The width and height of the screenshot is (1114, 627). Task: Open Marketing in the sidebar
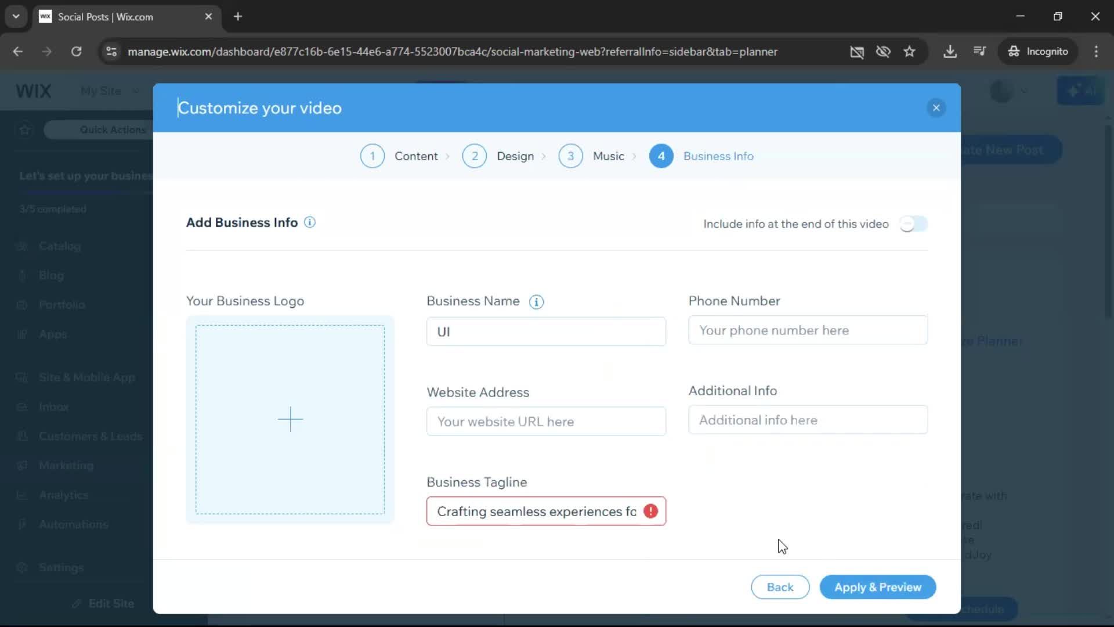(66, 466)
